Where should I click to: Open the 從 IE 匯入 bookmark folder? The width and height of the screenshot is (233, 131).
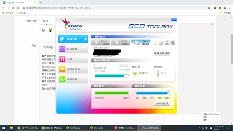[21, 13]
